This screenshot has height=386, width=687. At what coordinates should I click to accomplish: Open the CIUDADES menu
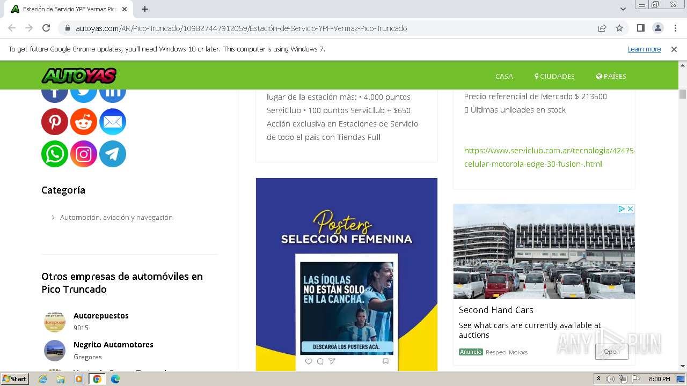pos(554,76)
